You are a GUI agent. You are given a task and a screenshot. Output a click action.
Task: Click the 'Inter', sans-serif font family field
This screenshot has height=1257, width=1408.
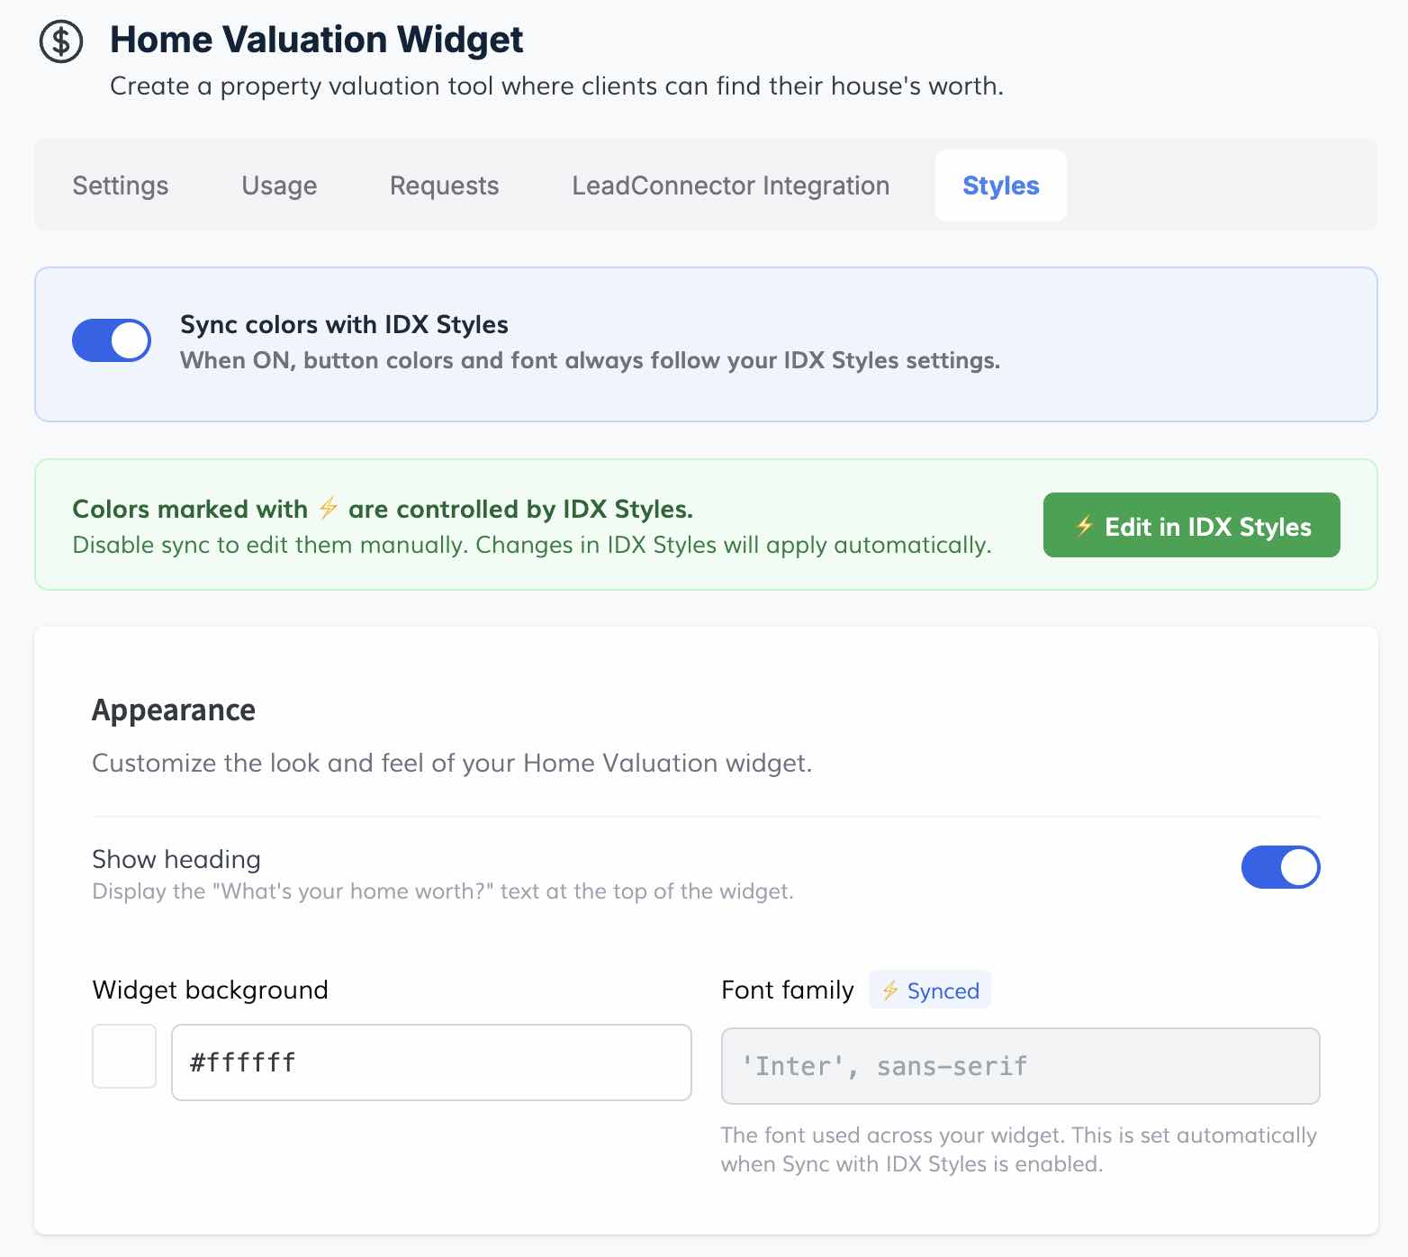point(1020,1066)
